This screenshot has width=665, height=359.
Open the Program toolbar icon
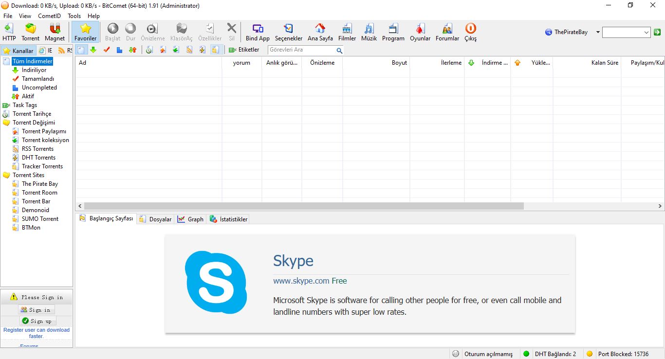pos(393,32)
